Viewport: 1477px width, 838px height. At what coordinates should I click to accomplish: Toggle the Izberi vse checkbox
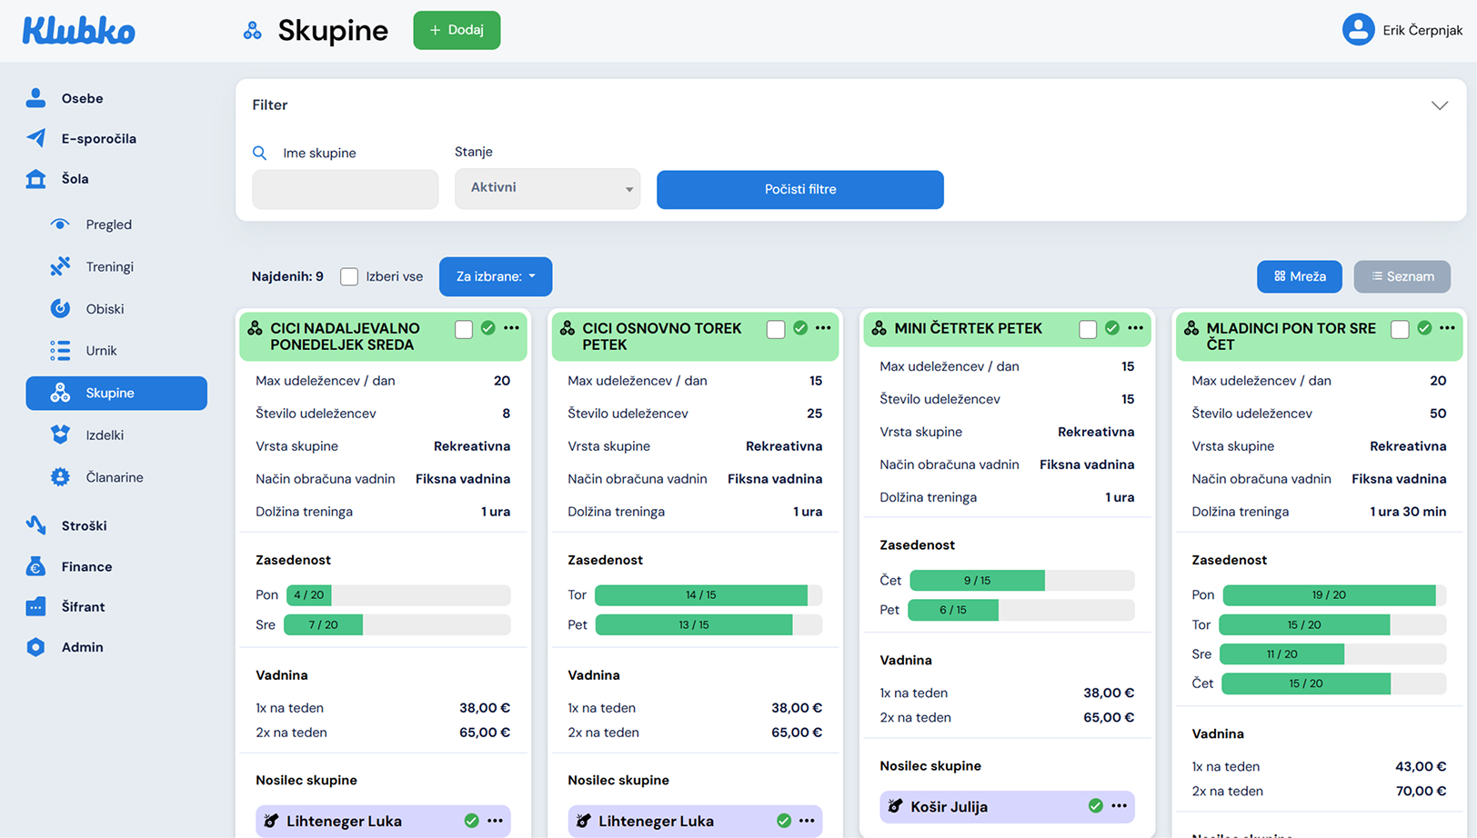pyautogui.click(x=349, y=276)
